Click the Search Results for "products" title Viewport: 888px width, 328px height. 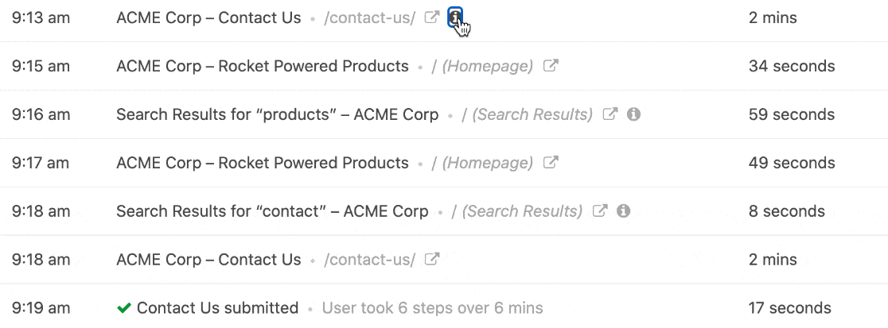(x=277, y=114)
